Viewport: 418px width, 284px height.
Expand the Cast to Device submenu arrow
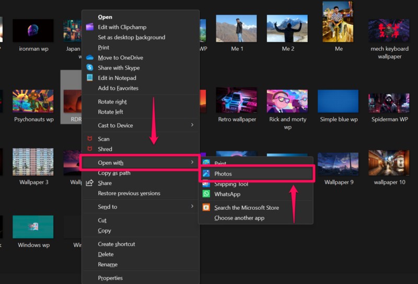pos(192,125)
